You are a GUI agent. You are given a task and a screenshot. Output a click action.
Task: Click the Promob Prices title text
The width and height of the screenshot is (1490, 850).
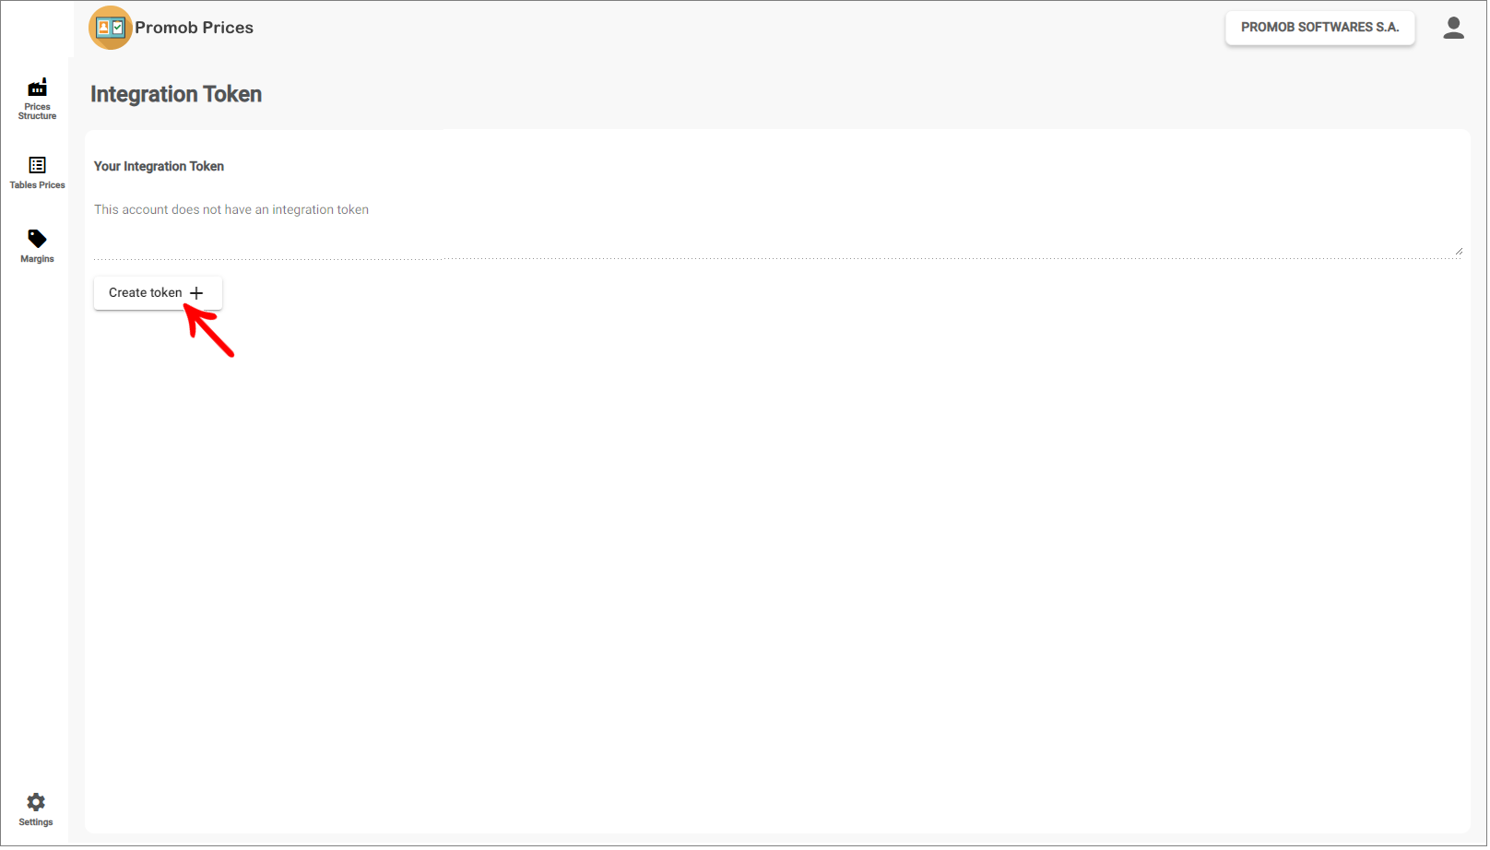[x=194, y=28]
